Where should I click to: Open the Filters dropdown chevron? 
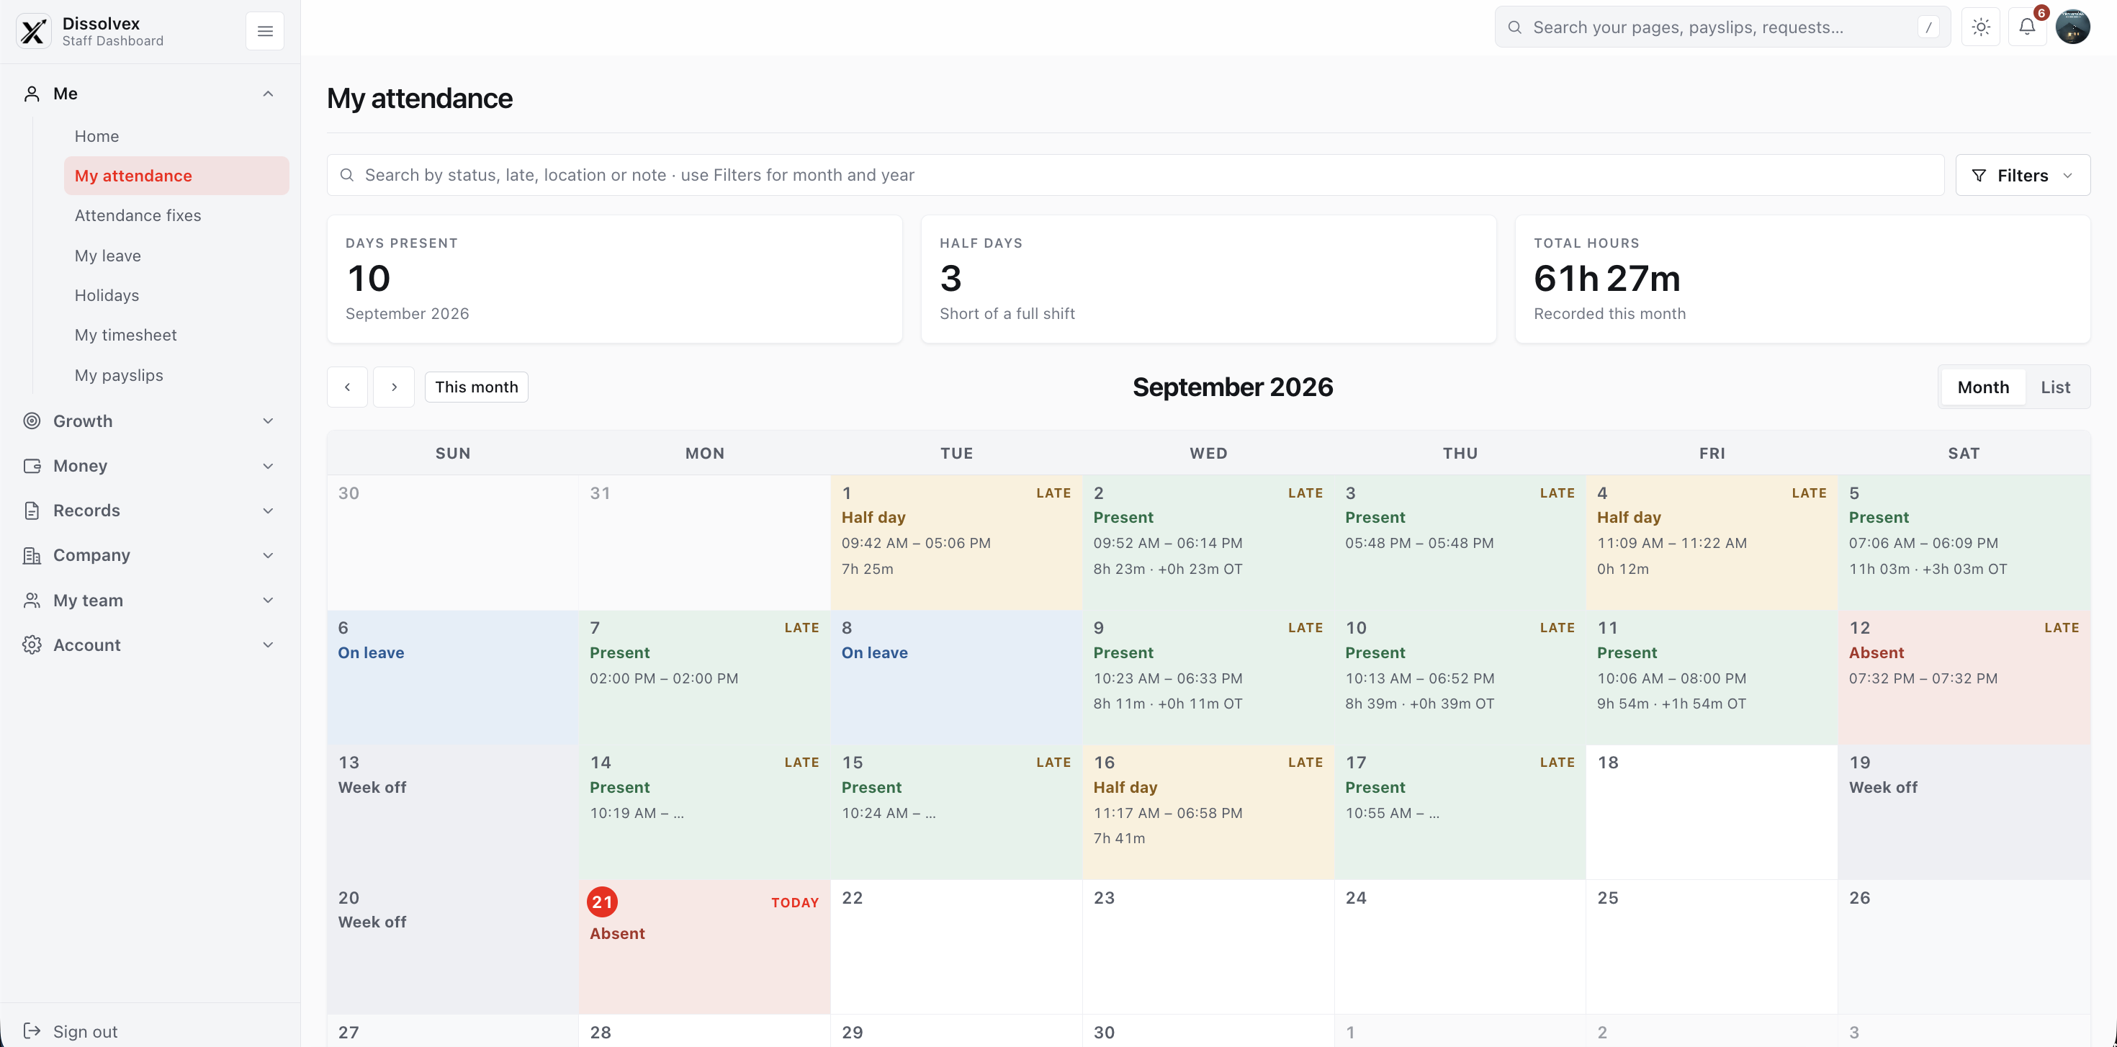click(x=2068, y=176)
